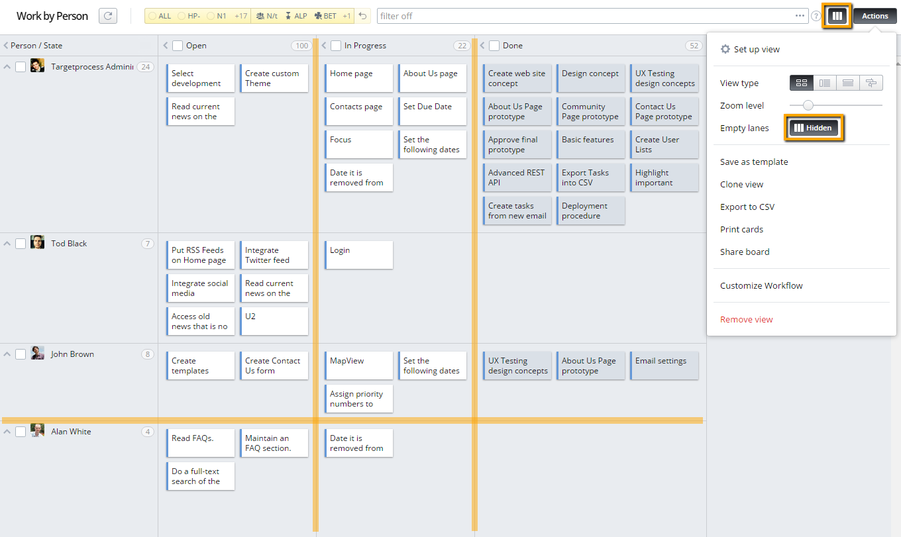This screenshot has width=901, height=537.
Task: Open the board columns panel icon
Action: [x=837, y=15]
